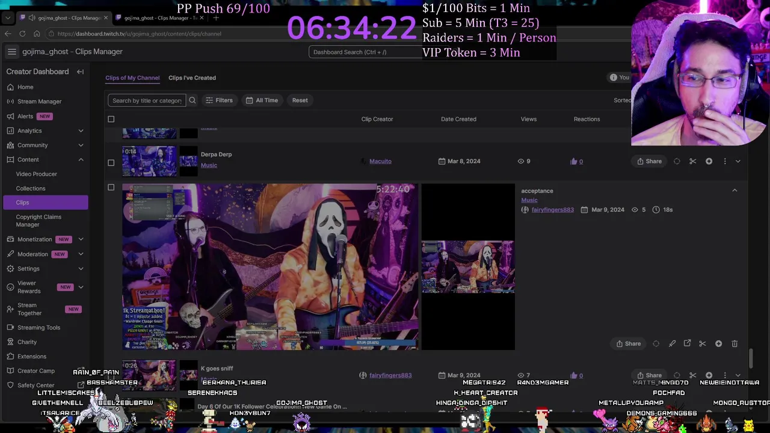Screen dimensions: 770x433
Task: Click circular refresh icon for acceptance clip
Action: (x=656, y=344)
